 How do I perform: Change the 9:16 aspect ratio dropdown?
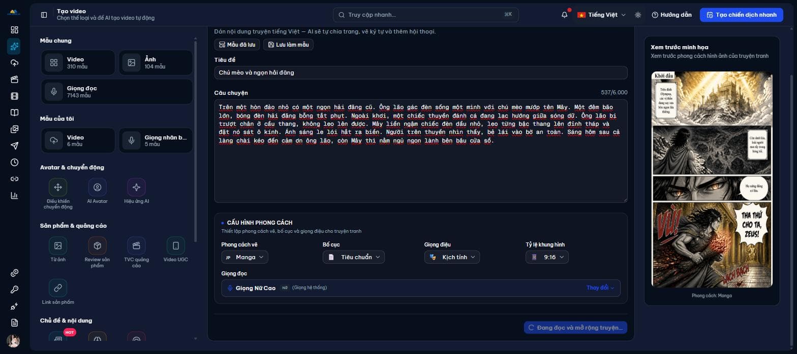[547, 257]
